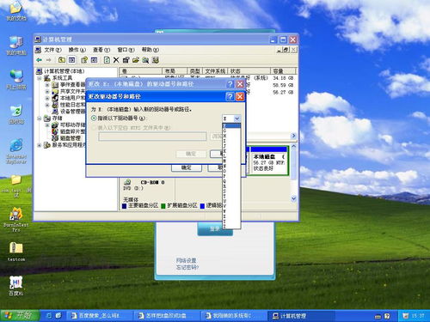This screenshot has height=322, width=430.
Task: Select the assign drive letter radio button
Action: tap(94, 118)
